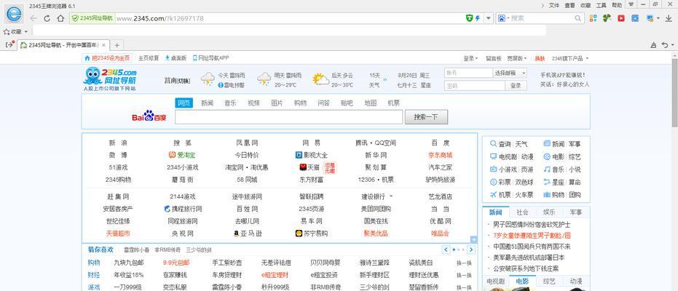Click the 电视剧 TV icon in sidebar

[x=493, y=156]
